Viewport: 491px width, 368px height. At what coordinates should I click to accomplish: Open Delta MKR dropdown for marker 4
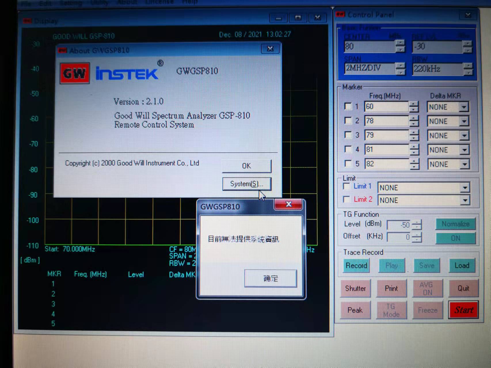464,150
